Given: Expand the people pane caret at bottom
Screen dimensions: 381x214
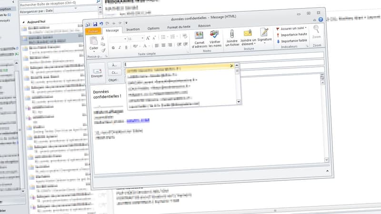Looking at the screenshot, I should click(327, 171).
